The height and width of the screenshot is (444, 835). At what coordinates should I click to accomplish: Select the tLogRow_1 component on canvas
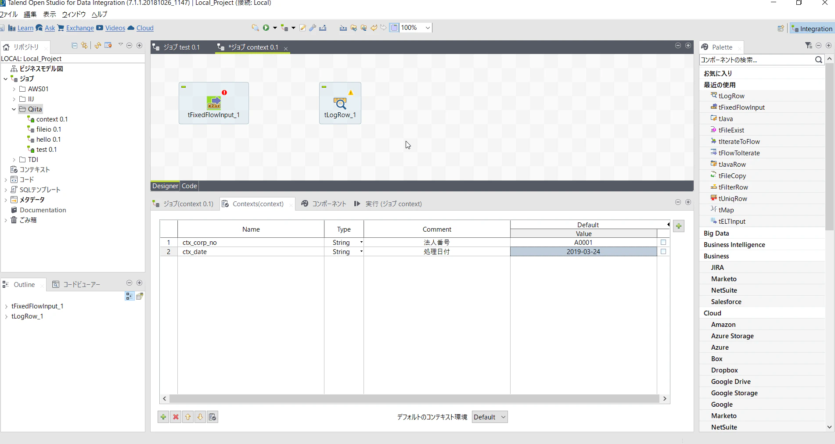[x=340, y=103]
